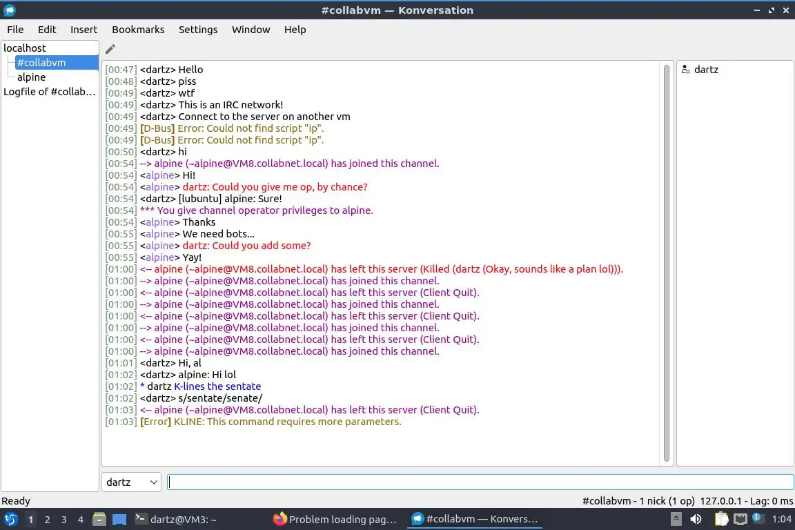Open the Bookmarks menu
This screenshot has width=795, height=530.
138,30
